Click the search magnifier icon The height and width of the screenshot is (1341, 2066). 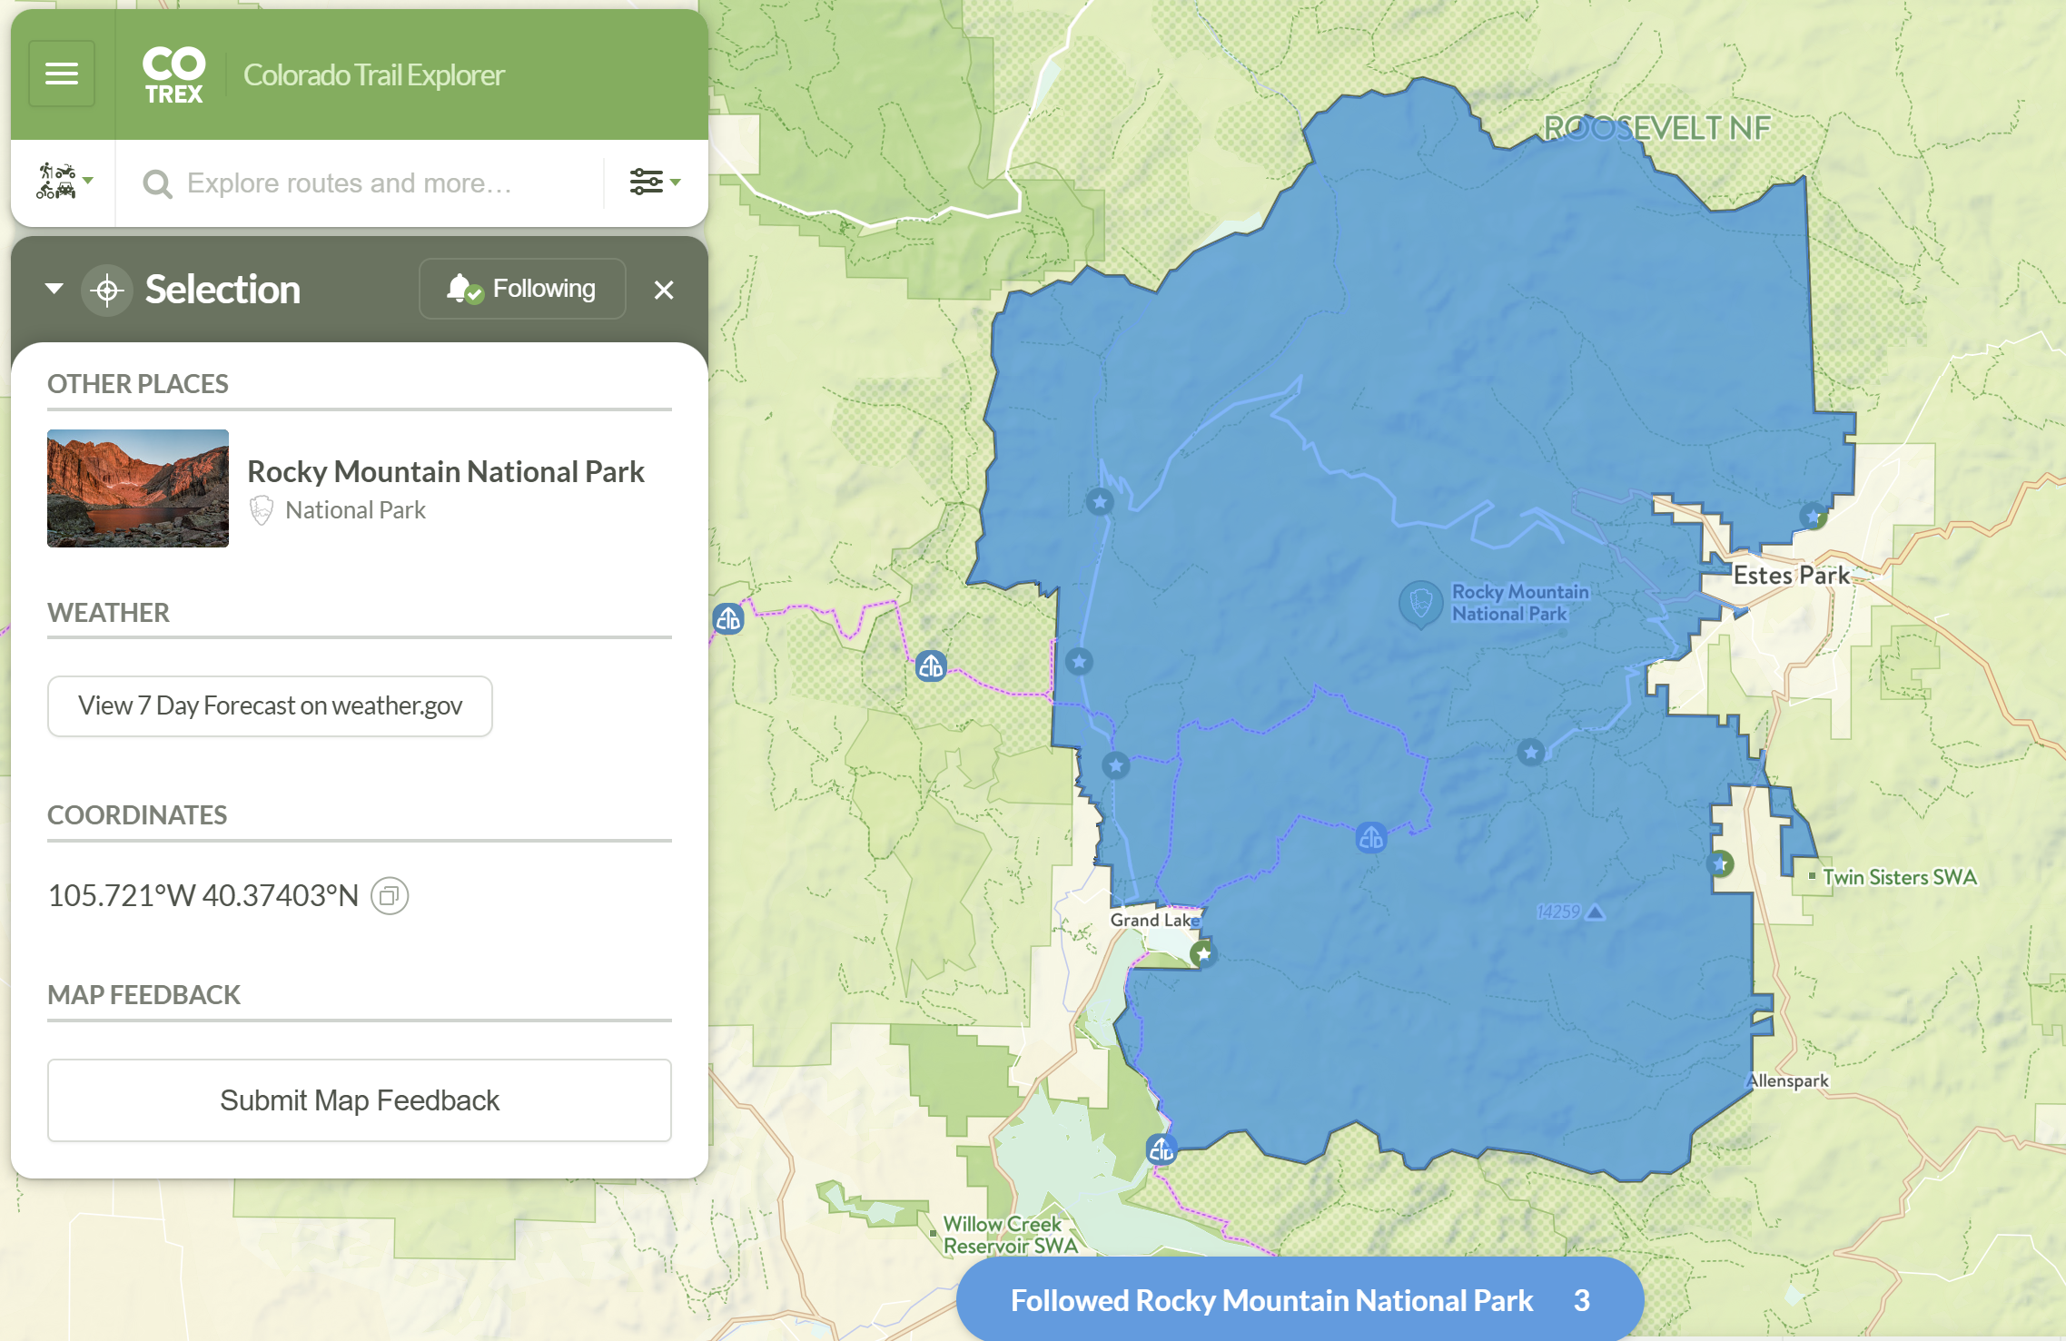pos(157,183)
